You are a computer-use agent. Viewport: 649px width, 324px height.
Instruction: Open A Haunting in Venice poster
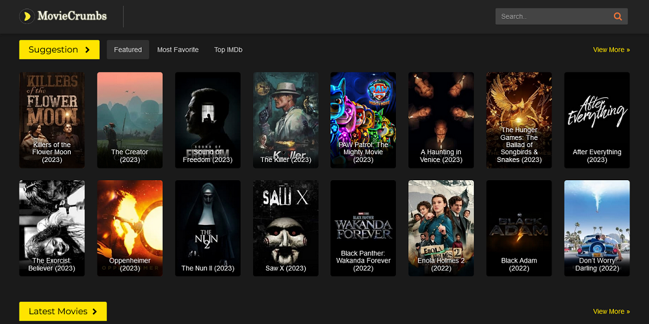pyautogui.click(x=441, y=120)
